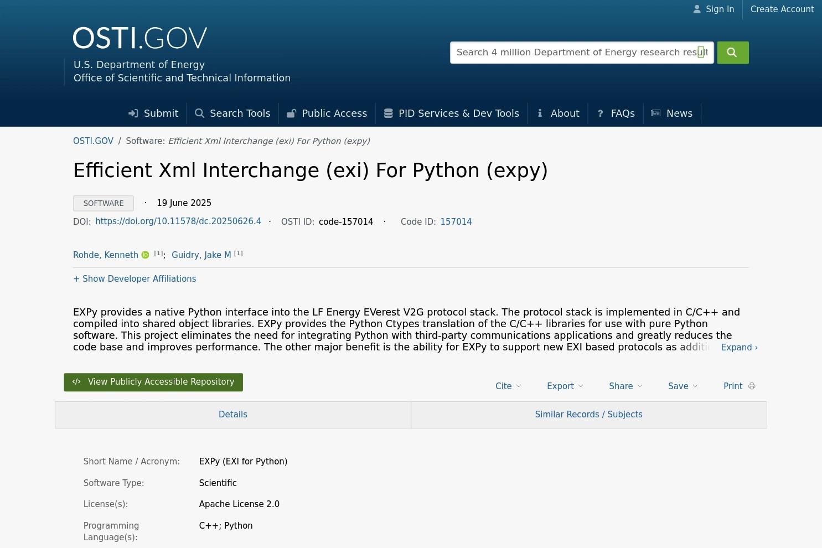Click the Print link text
Image resolution: width=822 pixels, height=548 pixels.
(733, 386)
